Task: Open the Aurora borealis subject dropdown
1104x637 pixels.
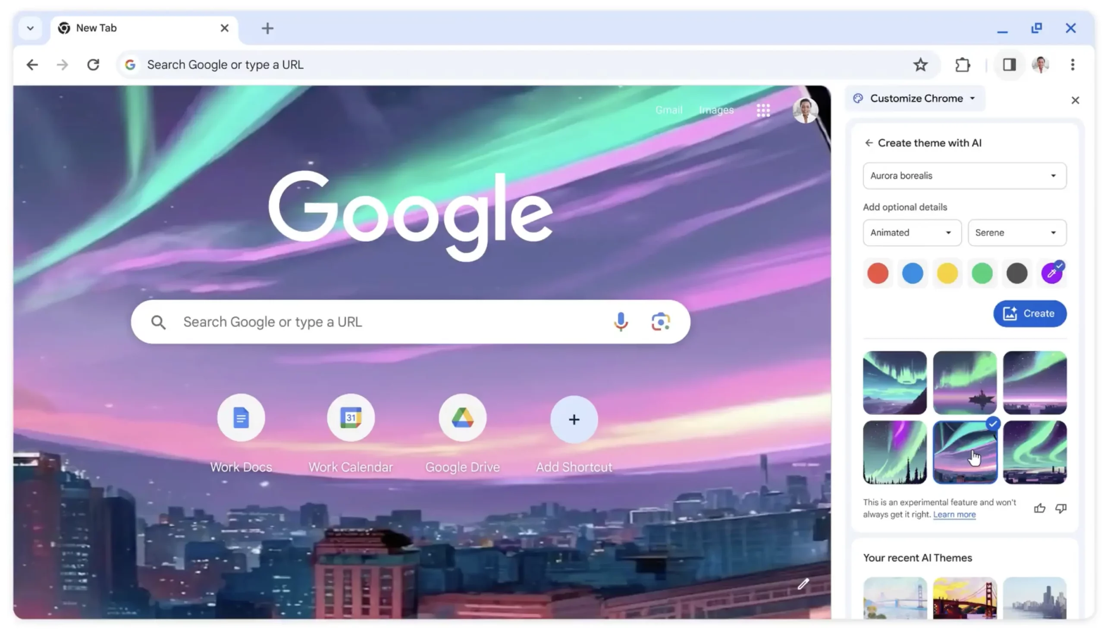Action: tap(964, 176)
